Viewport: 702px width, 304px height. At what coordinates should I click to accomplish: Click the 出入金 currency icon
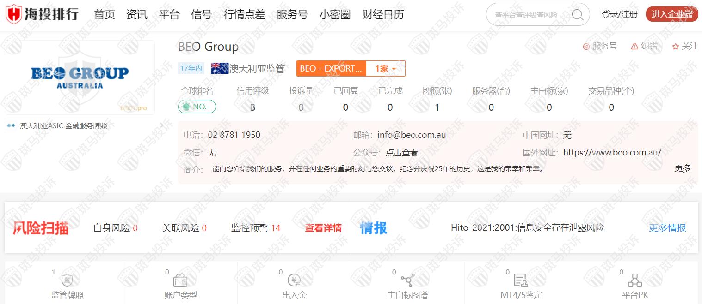point(294,280)
